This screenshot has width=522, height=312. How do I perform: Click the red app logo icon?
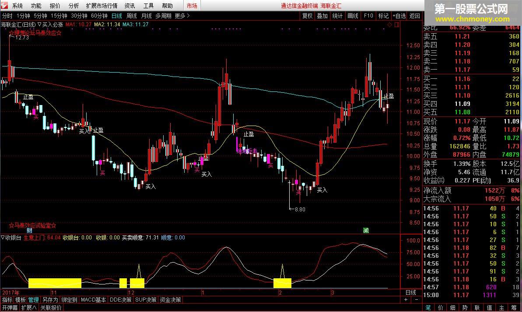(4, 5)
